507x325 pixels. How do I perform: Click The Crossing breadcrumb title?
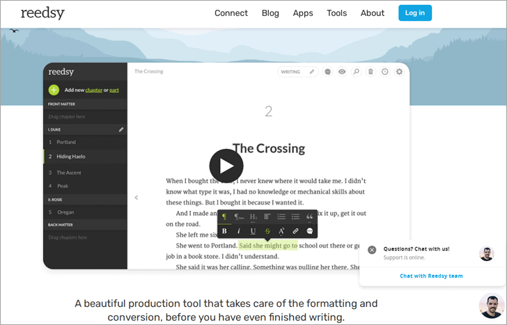[149, 72]
